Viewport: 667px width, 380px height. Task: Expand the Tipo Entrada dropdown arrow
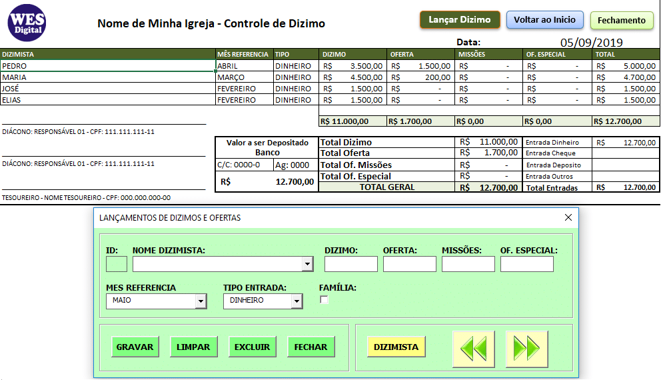pos(297,301)
